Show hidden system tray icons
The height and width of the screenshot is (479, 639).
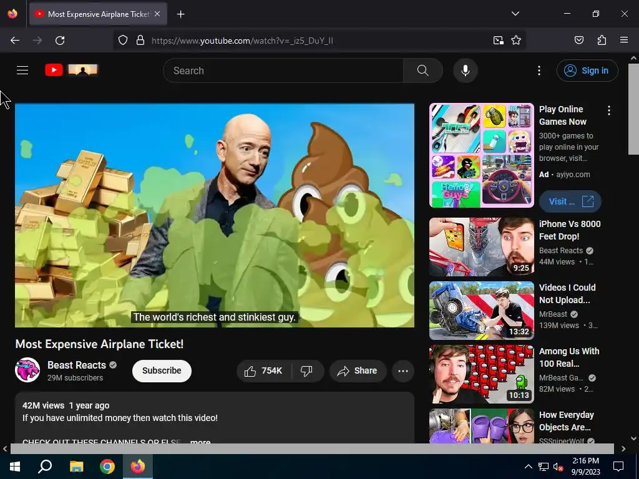click(x=528, y=467)
